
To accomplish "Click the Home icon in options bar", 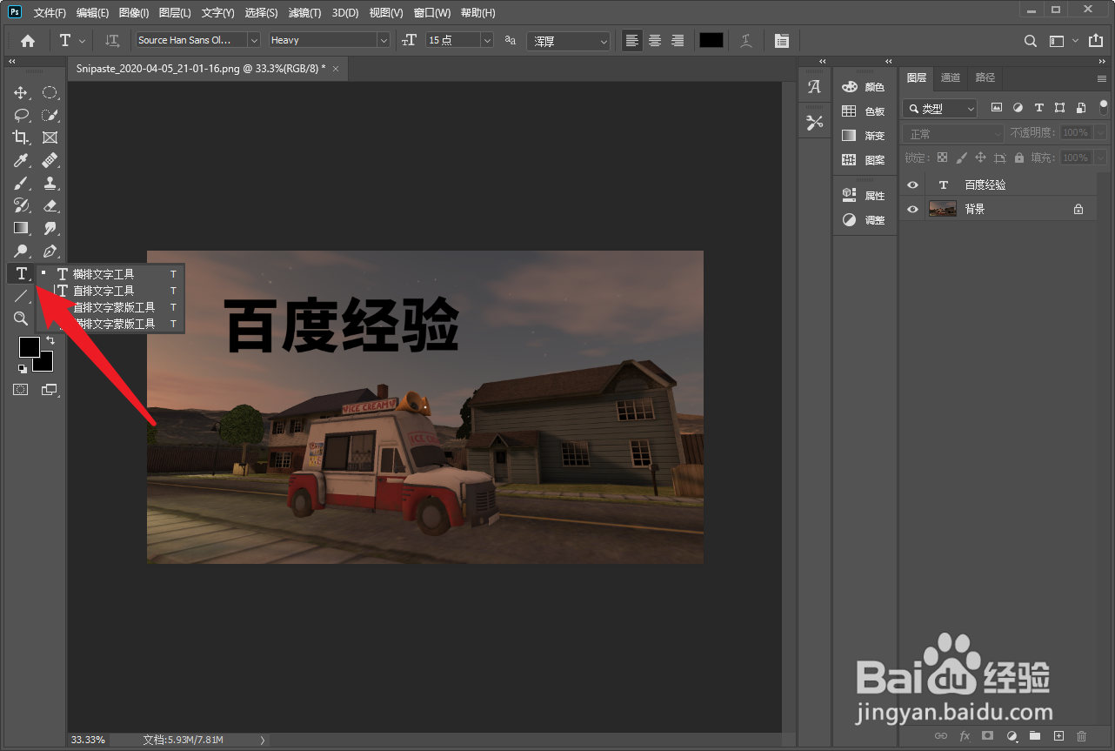I will [x=28, y=41].
